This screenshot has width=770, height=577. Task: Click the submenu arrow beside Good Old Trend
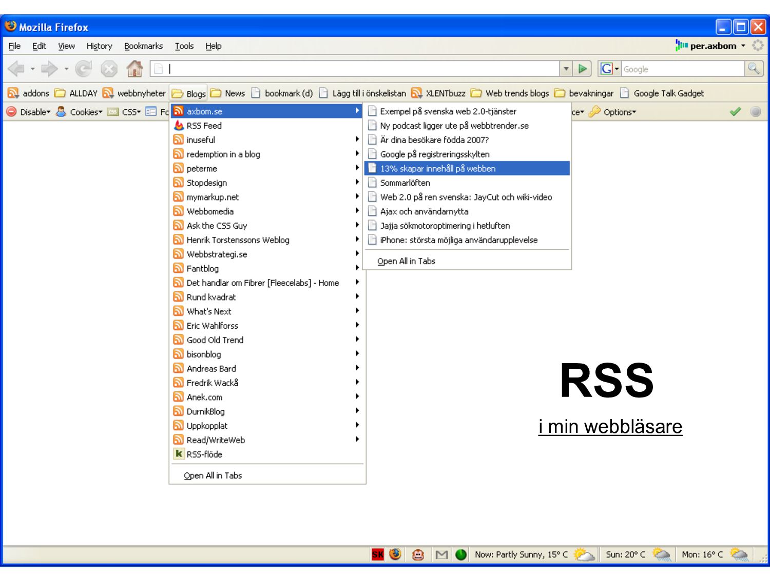357,340
